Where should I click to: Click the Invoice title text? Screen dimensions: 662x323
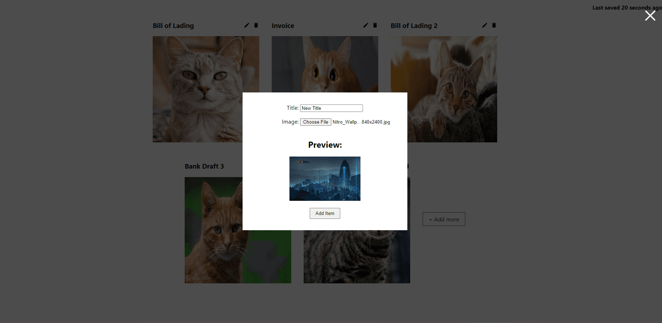[283, 25]
